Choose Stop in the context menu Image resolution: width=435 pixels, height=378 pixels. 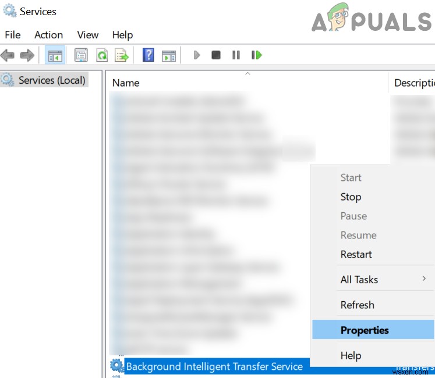pyautogui.click(x=351, y=197)
